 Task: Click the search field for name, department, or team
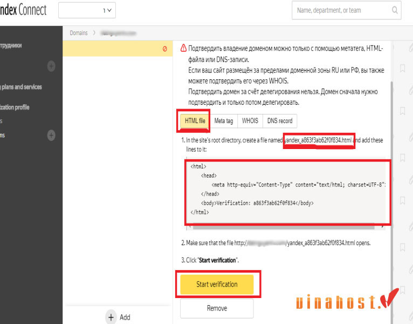346,10
